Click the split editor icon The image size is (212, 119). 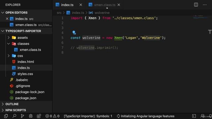click(196, 5)
